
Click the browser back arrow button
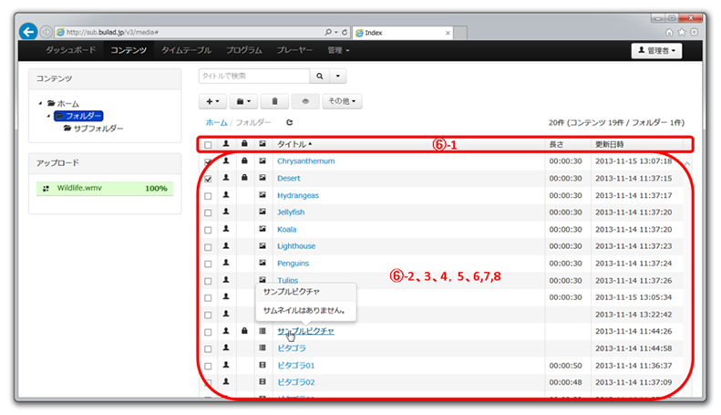point(28,32)
